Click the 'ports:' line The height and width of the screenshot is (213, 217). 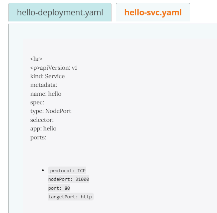click(x=38, y=138)
